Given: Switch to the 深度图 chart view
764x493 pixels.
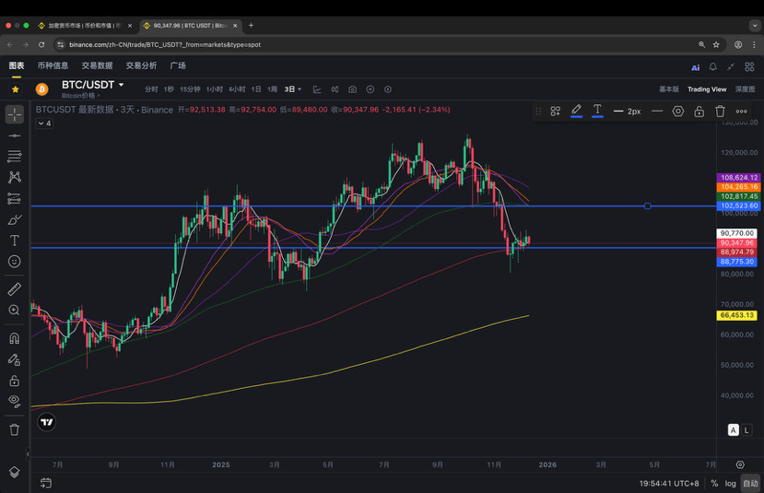Looking at the screenshot, I should click(745, 89).
